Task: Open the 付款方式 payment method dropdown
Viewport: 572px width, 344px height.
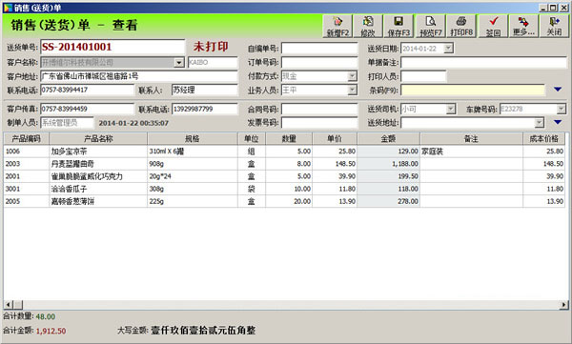Action: pos(352,76)
